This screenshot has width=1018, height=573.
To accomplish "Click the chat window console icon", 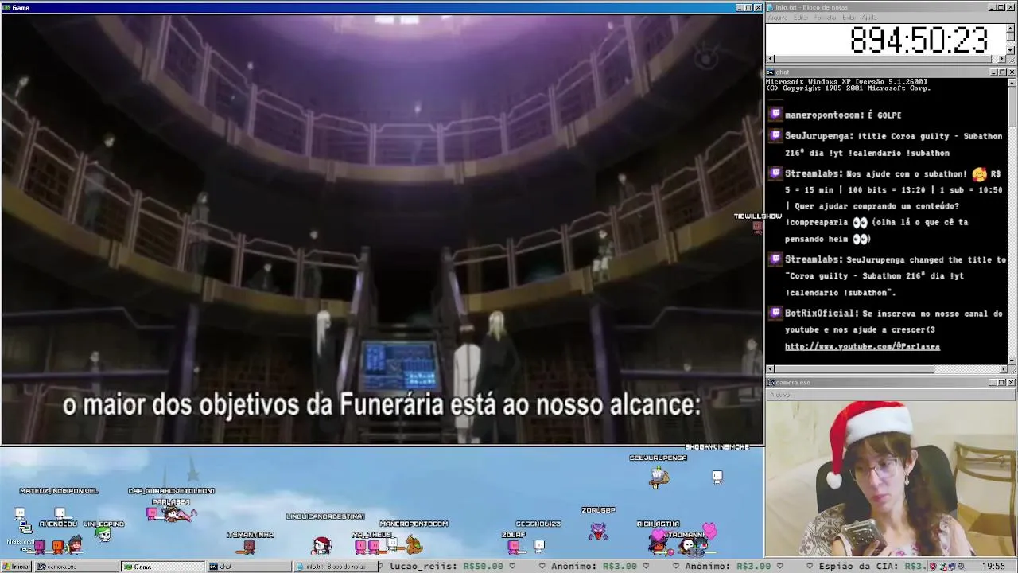I will point(771,72).
